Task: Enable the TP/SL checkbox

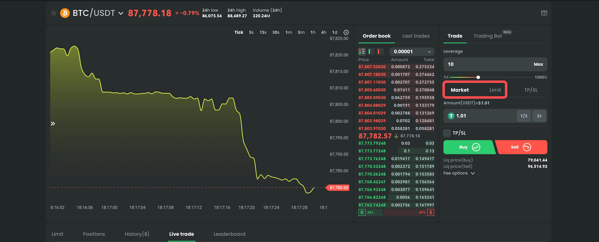Action: click(x=447, y=133)
